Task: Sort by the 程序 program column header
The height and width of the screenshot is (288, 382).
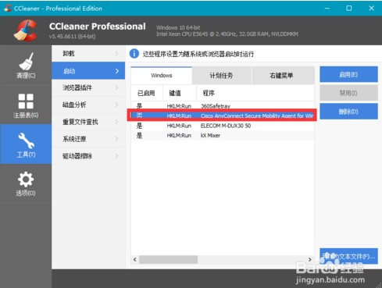Action: coord(255,93)
